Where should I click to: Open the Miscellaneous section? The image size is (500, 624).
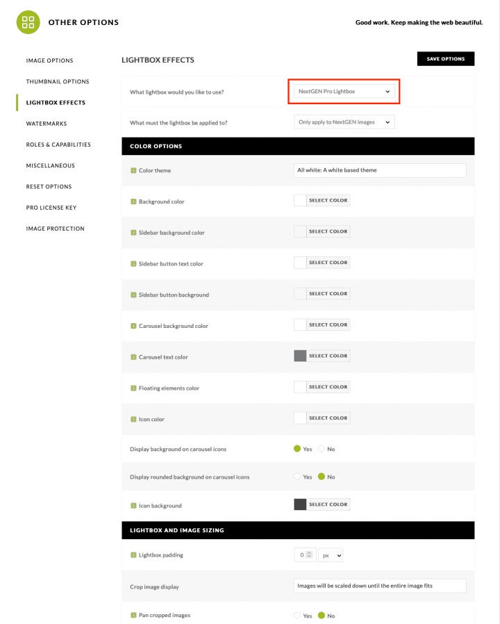pyautogui.click(x=51, y=165)
